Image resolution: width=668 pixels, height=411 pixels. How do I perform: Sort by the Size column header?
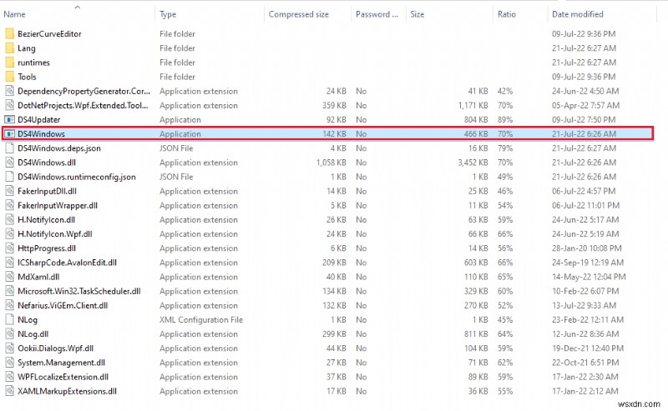coord(417,14)
